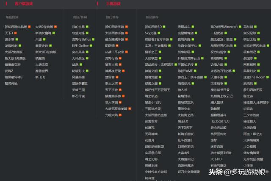Image resolution: width=271 pixels, height=181 pixels.
Task: Click the green badge next to 我的世界Minecraft
Action: [x=240, y=27]
